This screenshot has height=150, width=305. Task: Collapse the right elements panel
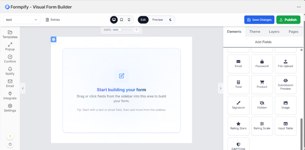point(220,88)
